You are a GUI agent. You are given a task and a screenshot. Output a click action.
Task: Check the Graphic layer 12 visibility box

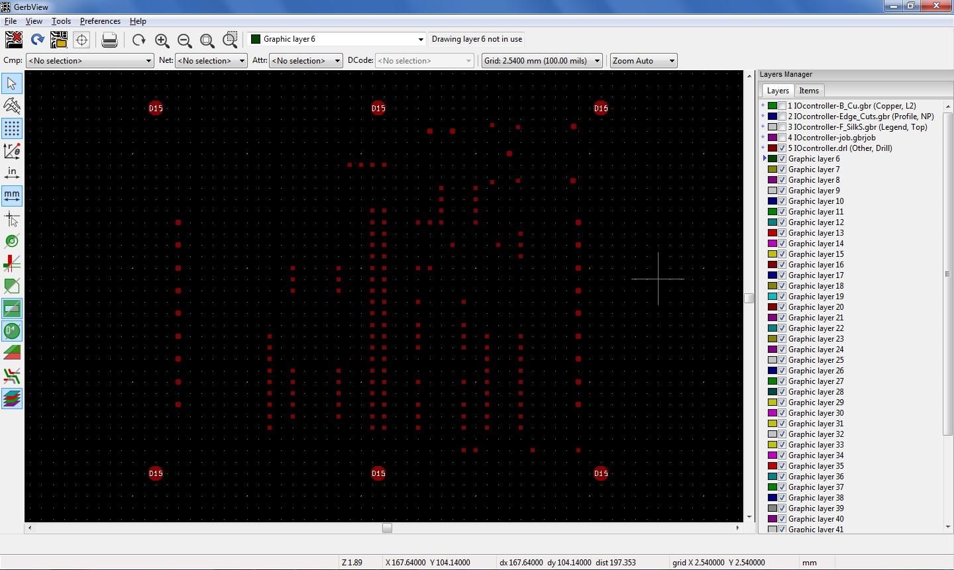[x=782, y=222]
